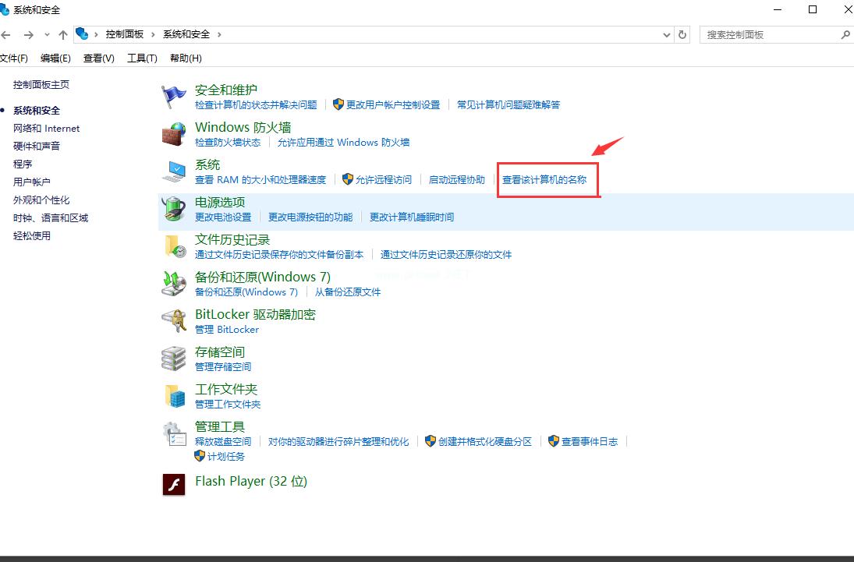Click 查看该计算机的名称 link

(544, 180)
